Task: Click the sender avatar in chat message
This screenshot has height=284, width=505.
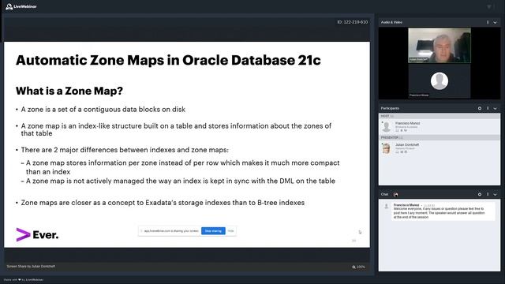Action: coord(386,207)
